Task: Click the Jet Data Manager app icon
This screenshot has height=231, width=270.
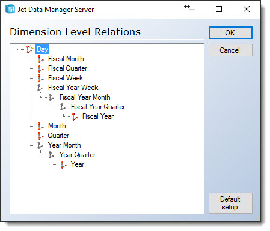Action: [x=10, y=9]
